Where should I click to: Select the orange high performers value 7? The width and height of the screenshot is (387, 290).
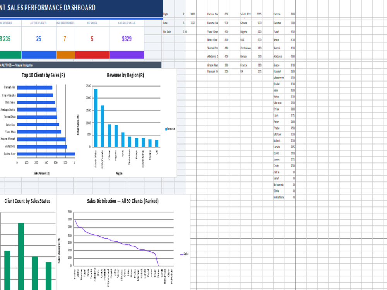(65, 39)
